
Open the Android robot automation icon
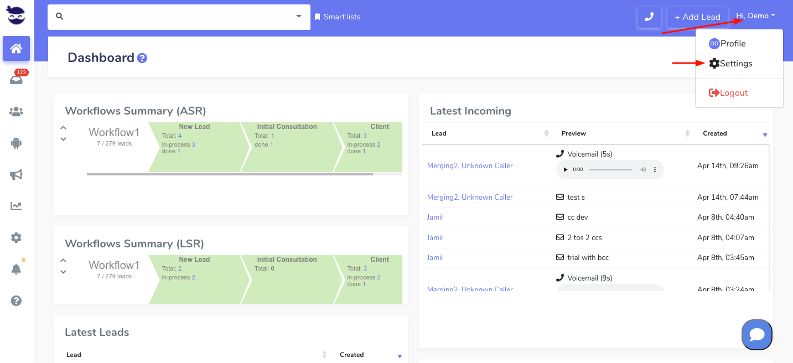pos(16,143)
